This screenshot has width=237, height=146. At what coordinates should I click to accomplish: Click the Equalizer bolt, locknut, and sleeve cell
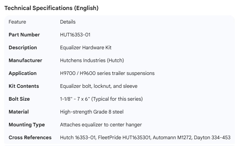tap(99, 86)
